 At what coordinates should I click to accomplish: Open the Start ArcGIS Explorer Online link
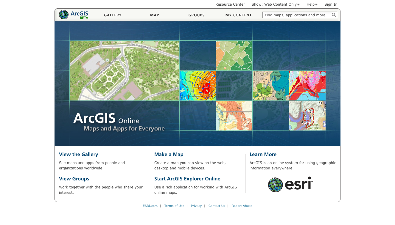point(187,179)
